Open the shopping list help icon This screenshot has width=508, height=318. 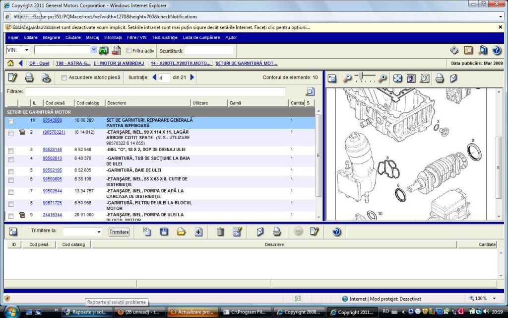[x=337, y=232]
